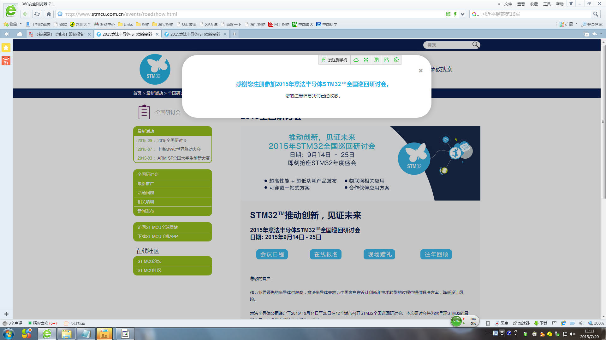The height and width of the screenshot is (340, 606).
Task: Open a new browser tab with plus button
Action: [x=234, y=34]
